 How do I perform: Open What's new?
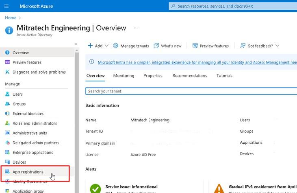[x=171, y=46]
